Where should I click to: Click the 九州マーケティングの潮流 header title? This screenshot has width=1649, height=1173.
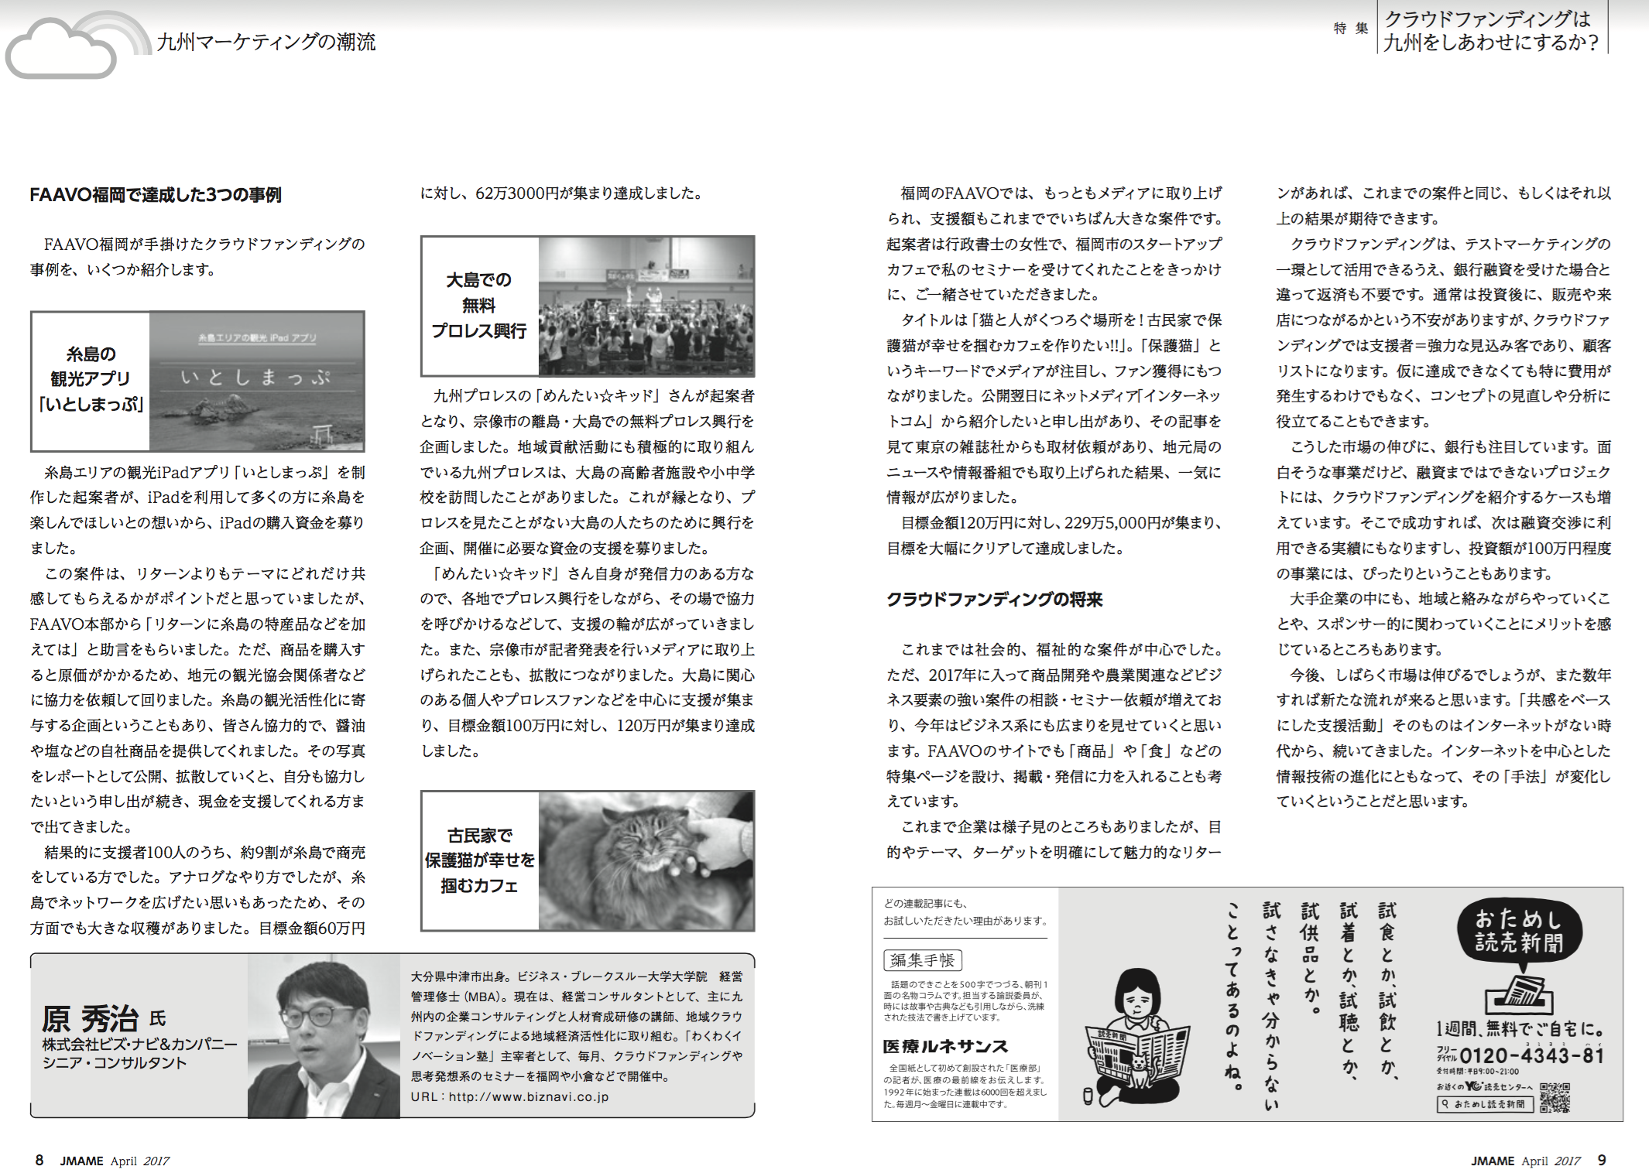pyautogui.click(x=266, y=42)
